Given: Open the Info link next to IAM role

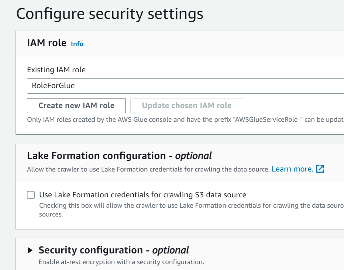Looking at the screenshot, I should (77, 44).
